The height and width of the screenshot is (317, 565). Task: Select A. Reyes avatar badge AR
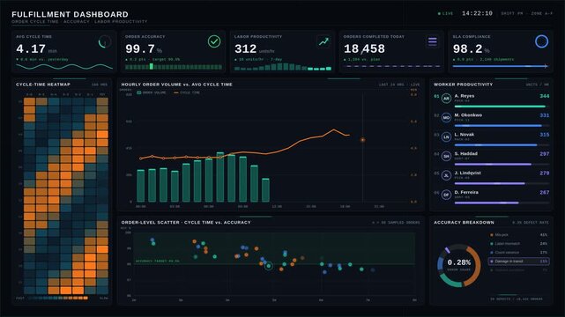446,99
